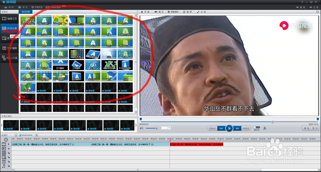Viewport: 321px width, 172px height.
Task: Select the 影片切换 filmstrip transition thumbnail
Action: click(x=76, y=20)
